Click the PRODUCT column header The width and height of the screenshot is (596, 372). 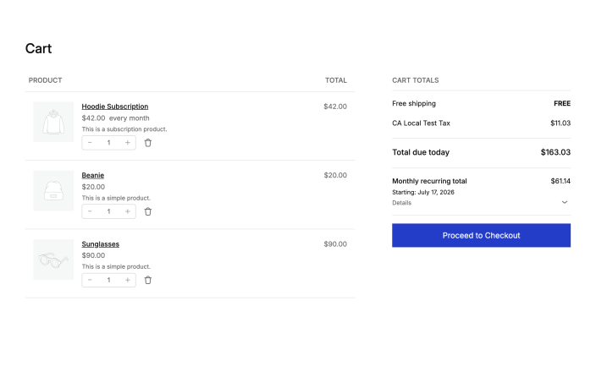click(45, 80)
